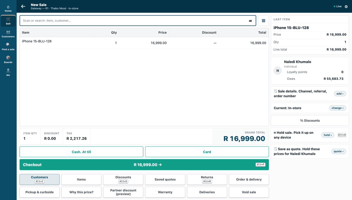Click the % Discounts button
Image resolution: width=352 pixels, height=200 pixels.
click(x=310, y=120)
